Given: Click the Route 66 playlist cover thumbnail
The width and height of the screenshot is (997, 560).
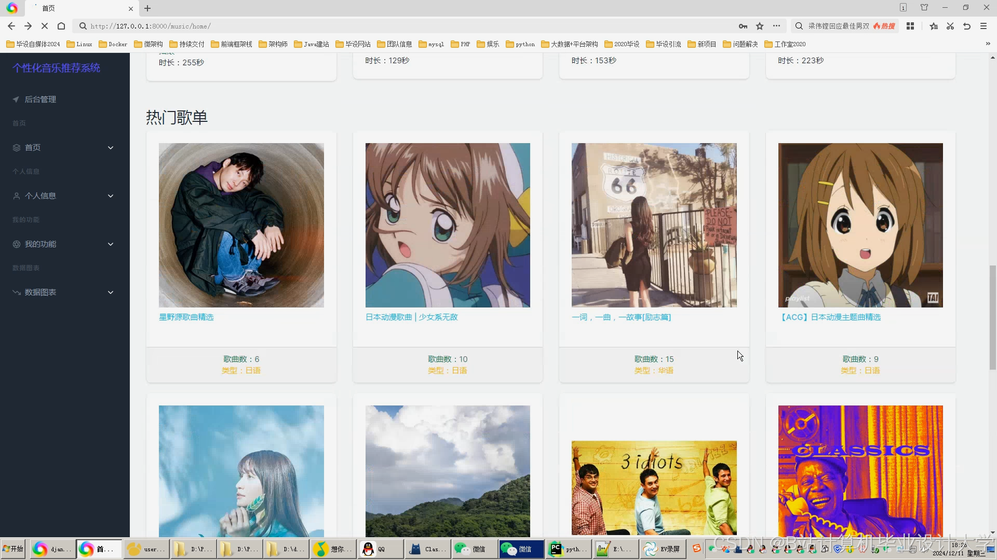Looking at the screenshot, I should [654, 225].
